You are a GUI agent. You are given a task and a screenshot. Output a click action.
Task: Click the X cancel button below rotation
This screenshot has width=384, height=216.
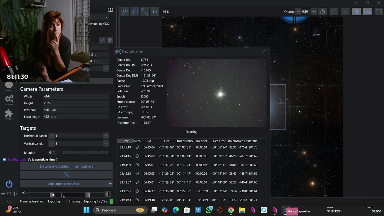click(66, 175)
